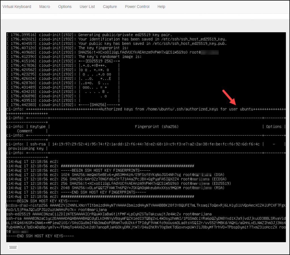Open the Capture menu
Screen dimensions: 290x255
tap(110, 7)
